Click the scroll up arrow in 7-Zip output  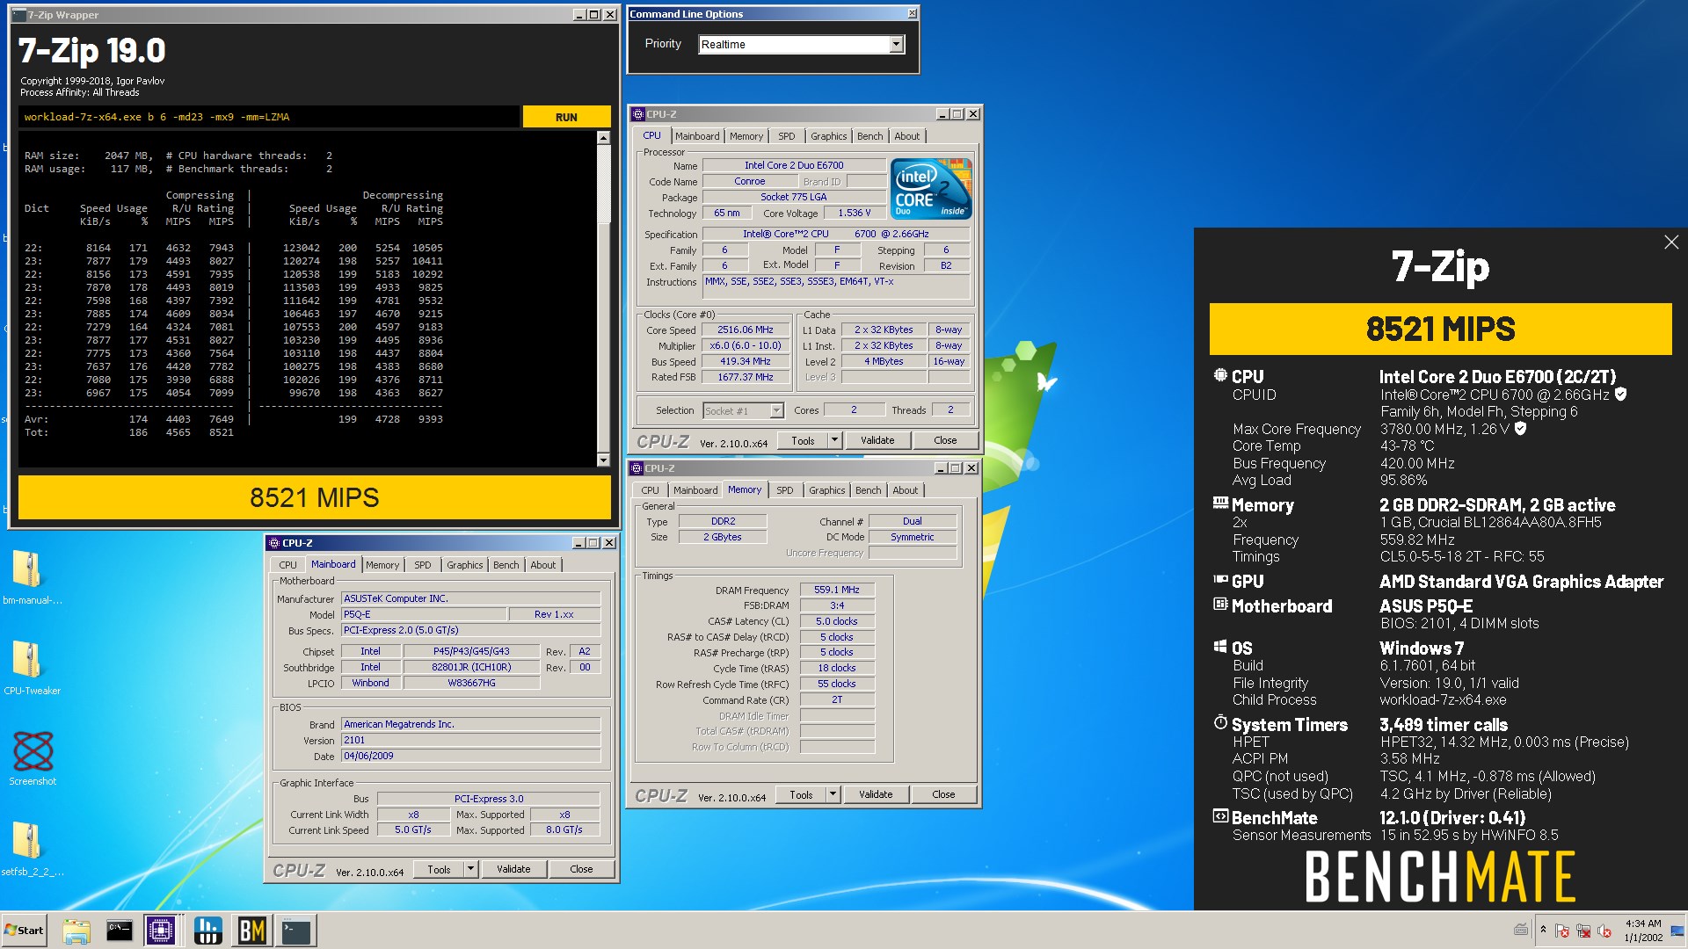click(603, 138)
